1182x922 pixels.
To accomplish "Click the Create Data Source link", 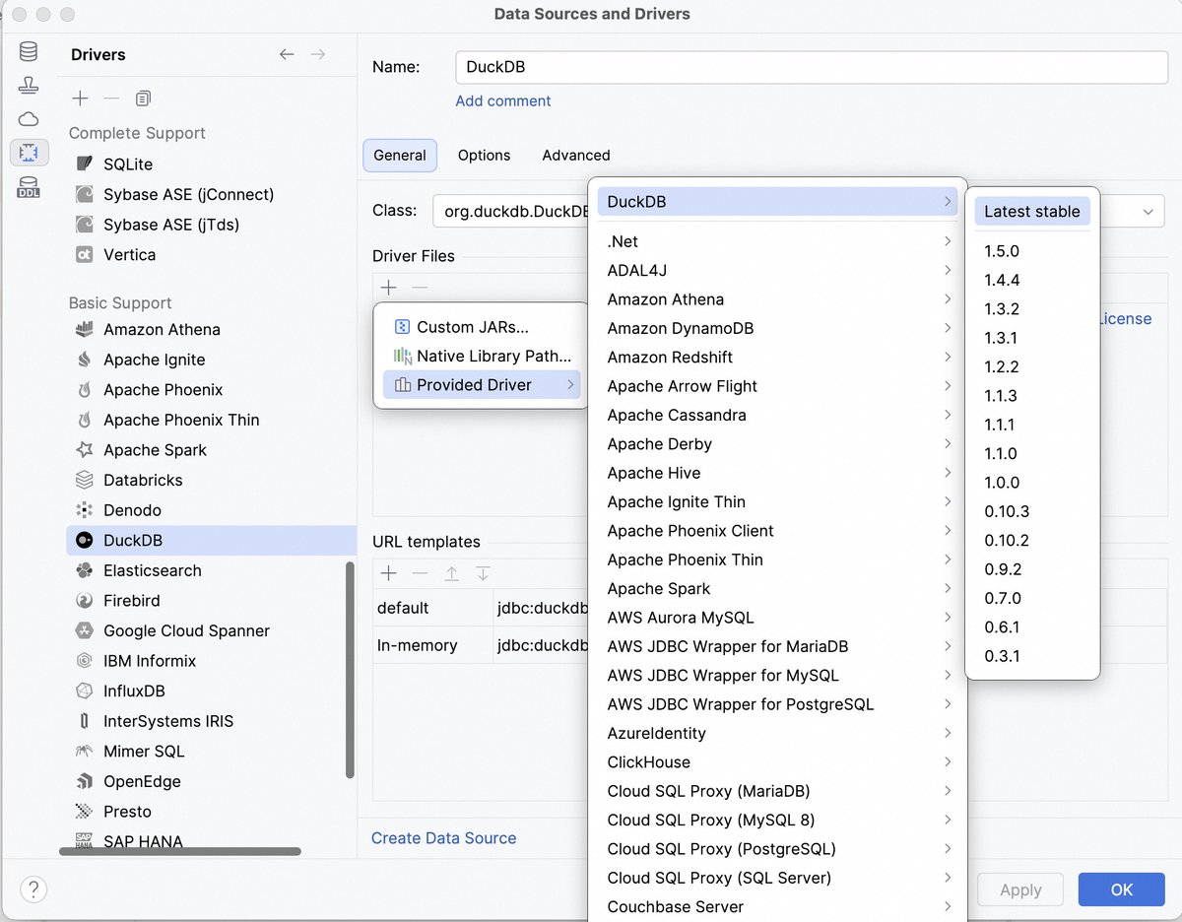I will pyautogui.click(x=443, y=838).
